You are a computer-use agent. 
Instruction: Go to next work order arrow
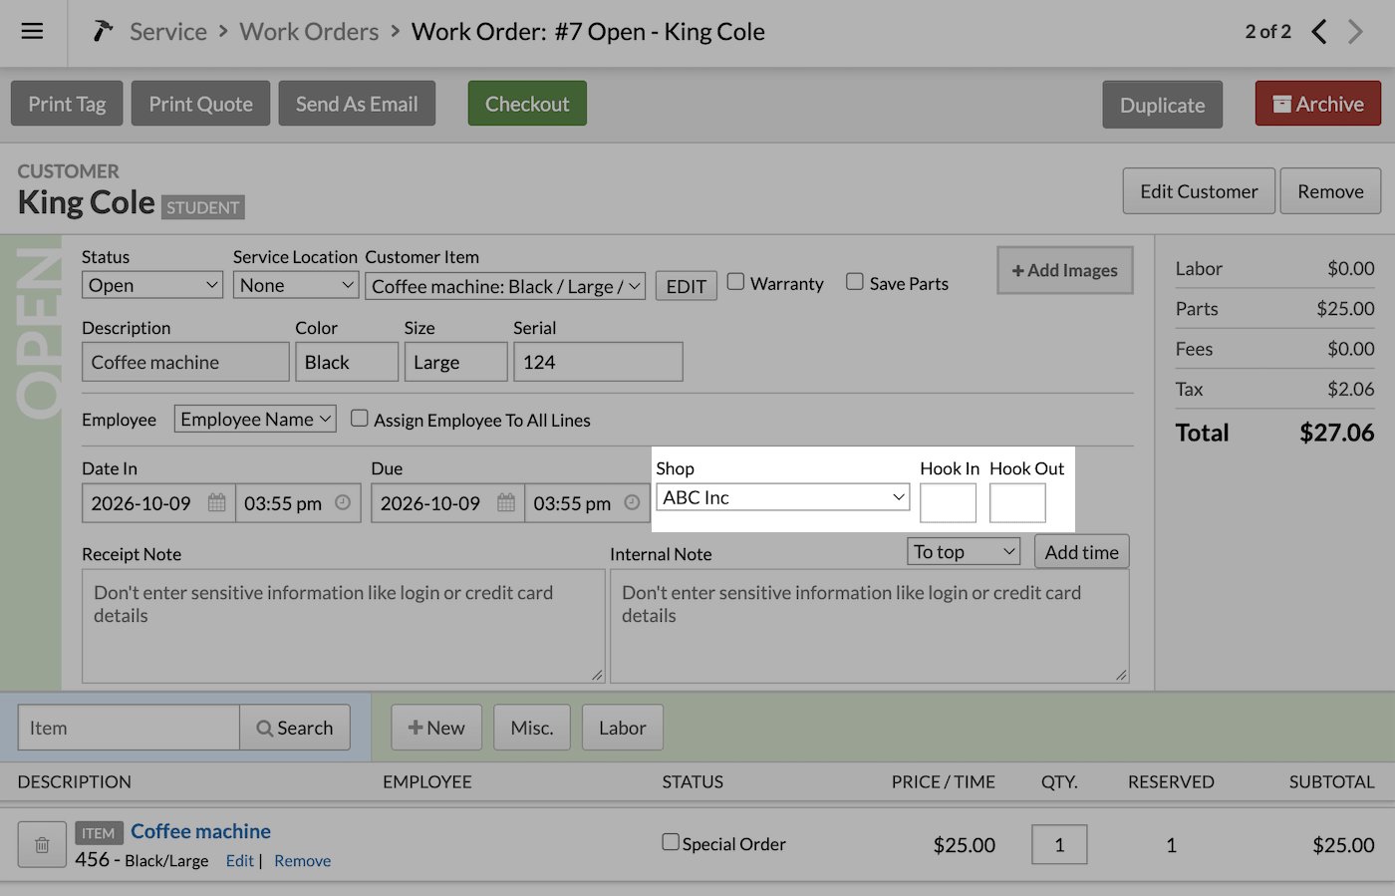click(1355, 32)
